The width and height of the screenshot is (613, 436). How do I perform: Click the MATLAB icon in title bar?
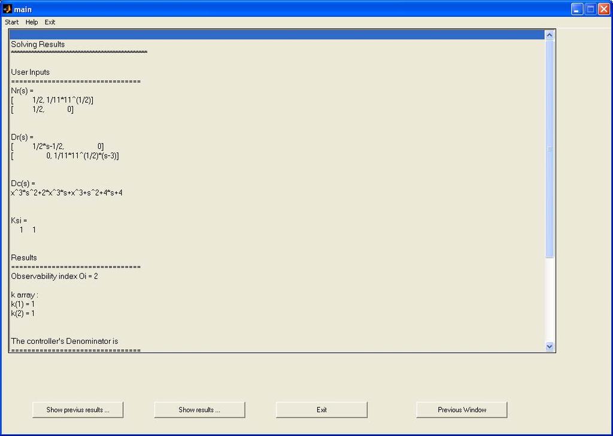[x=7, y=8]
